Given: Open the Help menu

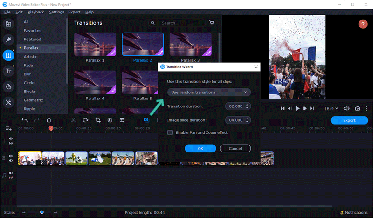Looking at the screenshot, I should click(90, 12).
